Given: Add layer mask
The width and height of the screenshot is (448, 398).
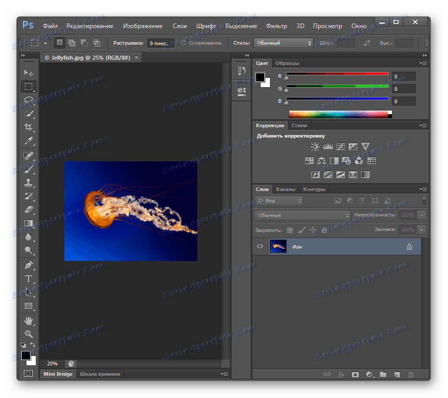Looking at the screenshot, I should pyautogui.click(x=355, y=374).
